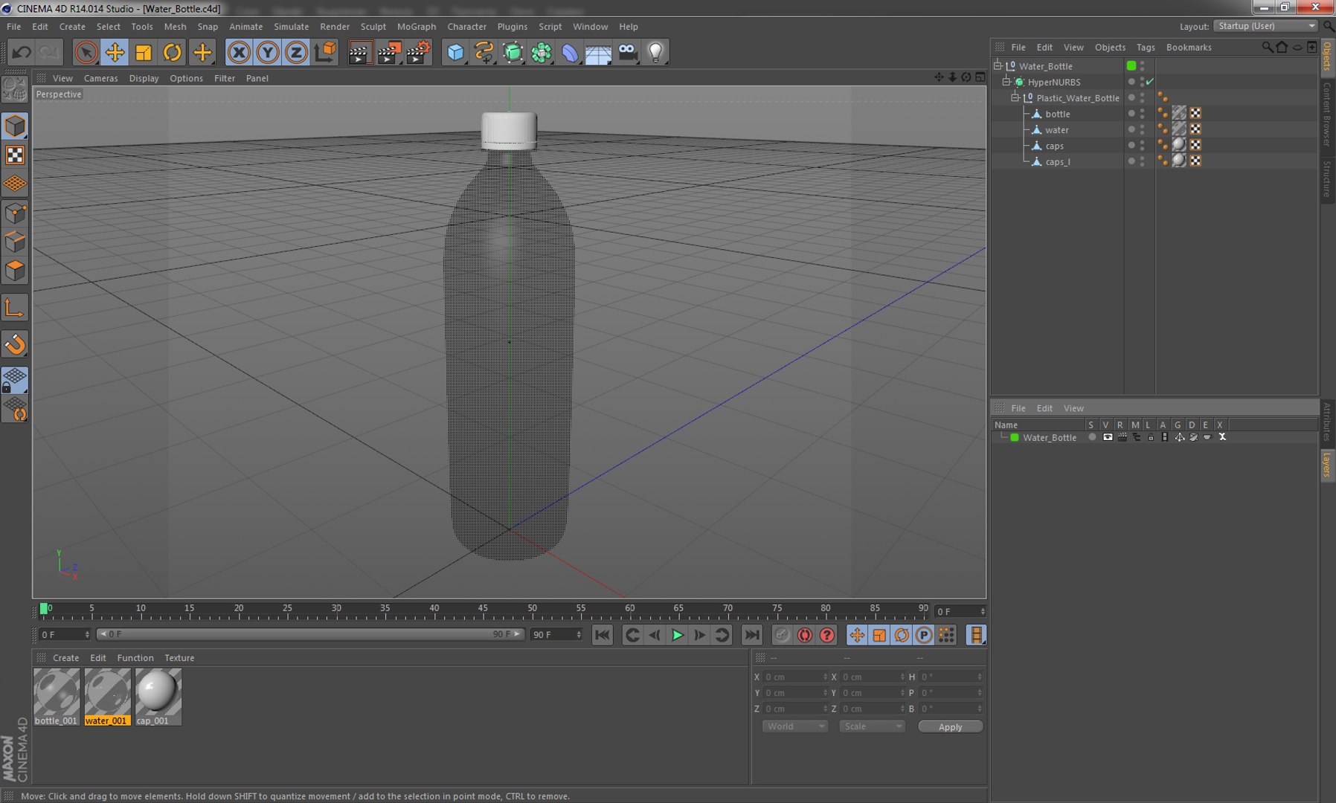Screen dimensions: 1336x803
Task: Switch to Points mode in left sidebar
Action: (15, 214)
